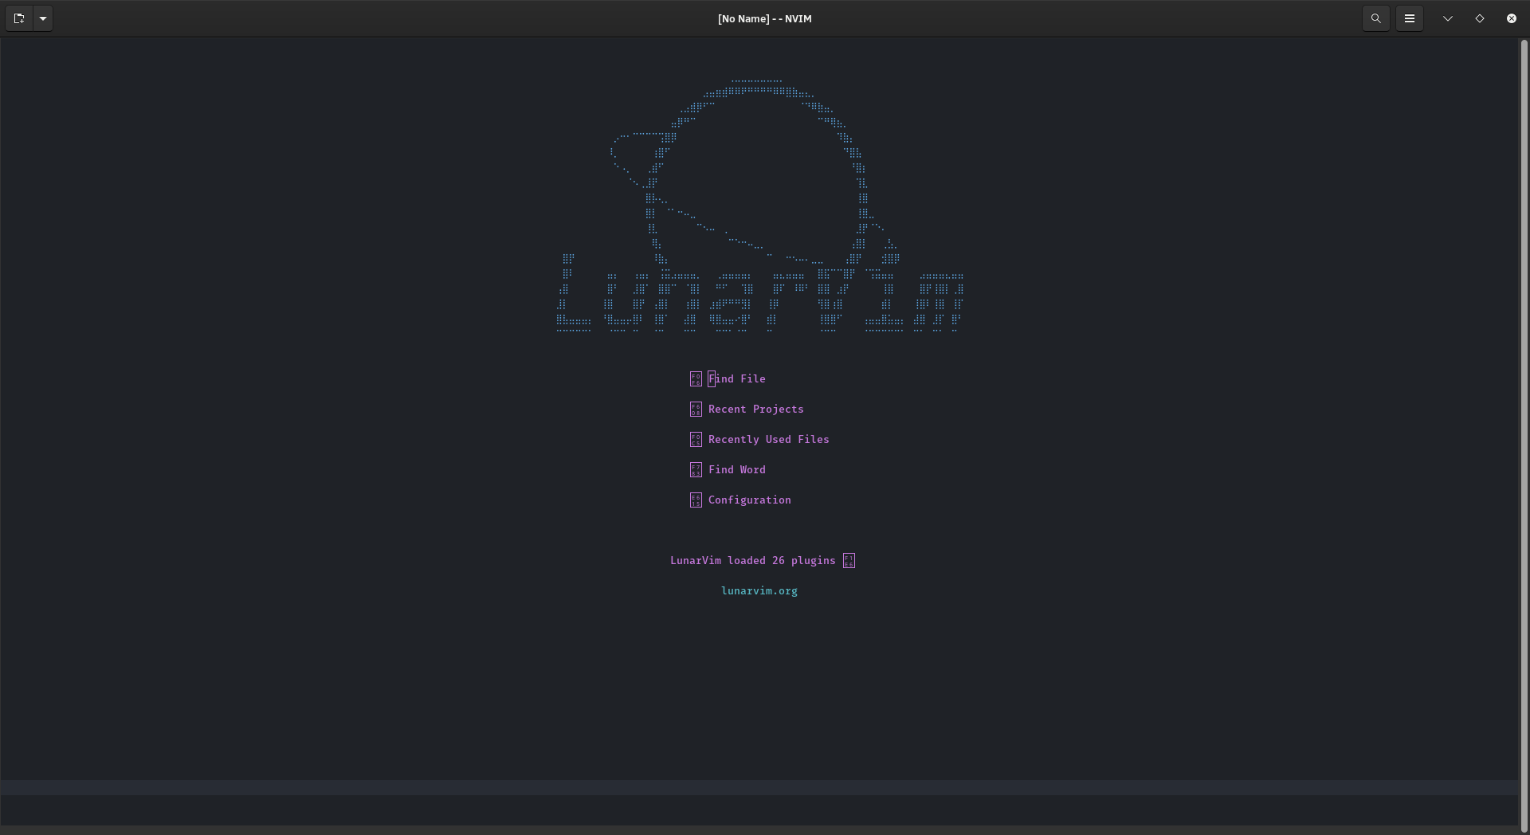The image size is (1530, 835).
Task: Open "Configuration" from the dashboard
Action: pyautogui.click(x=750, y=500)
